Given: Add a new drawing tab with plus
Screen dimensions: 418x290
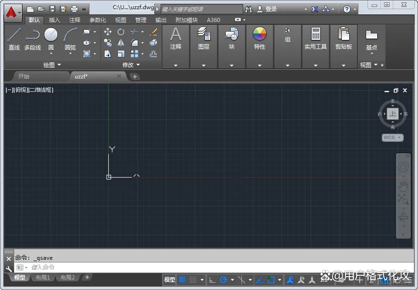Looking at the screenshot, I should [x=134, y=77].
